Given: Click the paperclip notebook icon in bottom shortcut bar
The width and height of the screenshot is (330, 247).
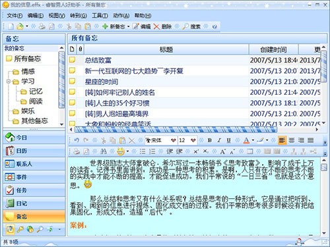Looking at the screenshot, I should click(x=10, y=229).
